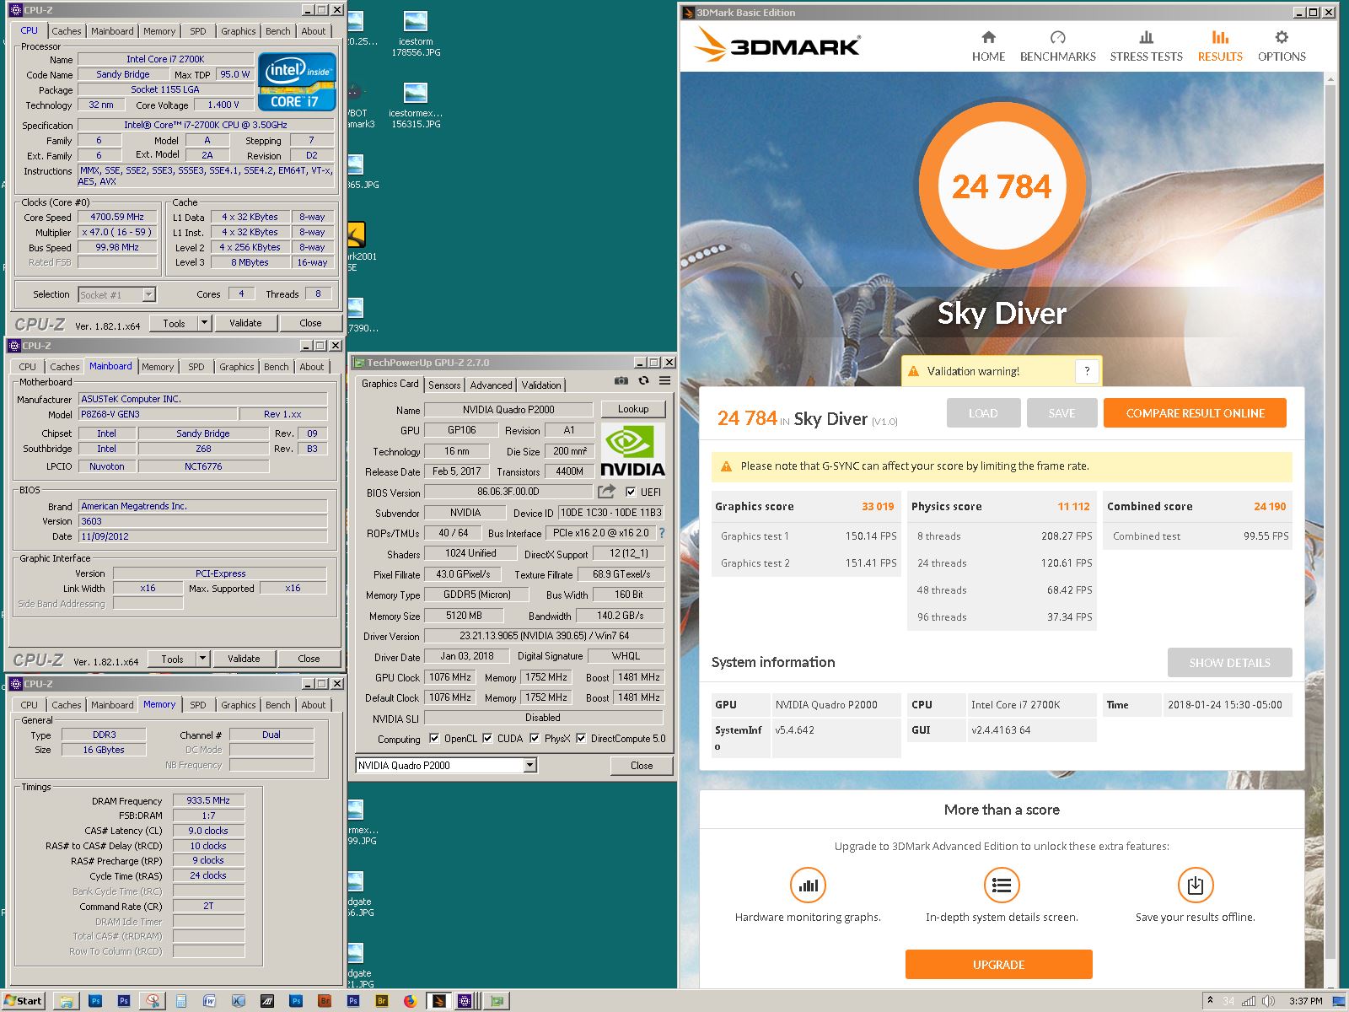Open the Socket #1 selection dropdown

coord(149,294)
